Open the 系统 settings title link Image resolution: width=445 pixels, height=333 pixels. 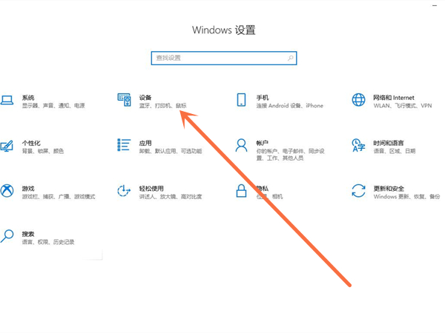tap(28, 98)
